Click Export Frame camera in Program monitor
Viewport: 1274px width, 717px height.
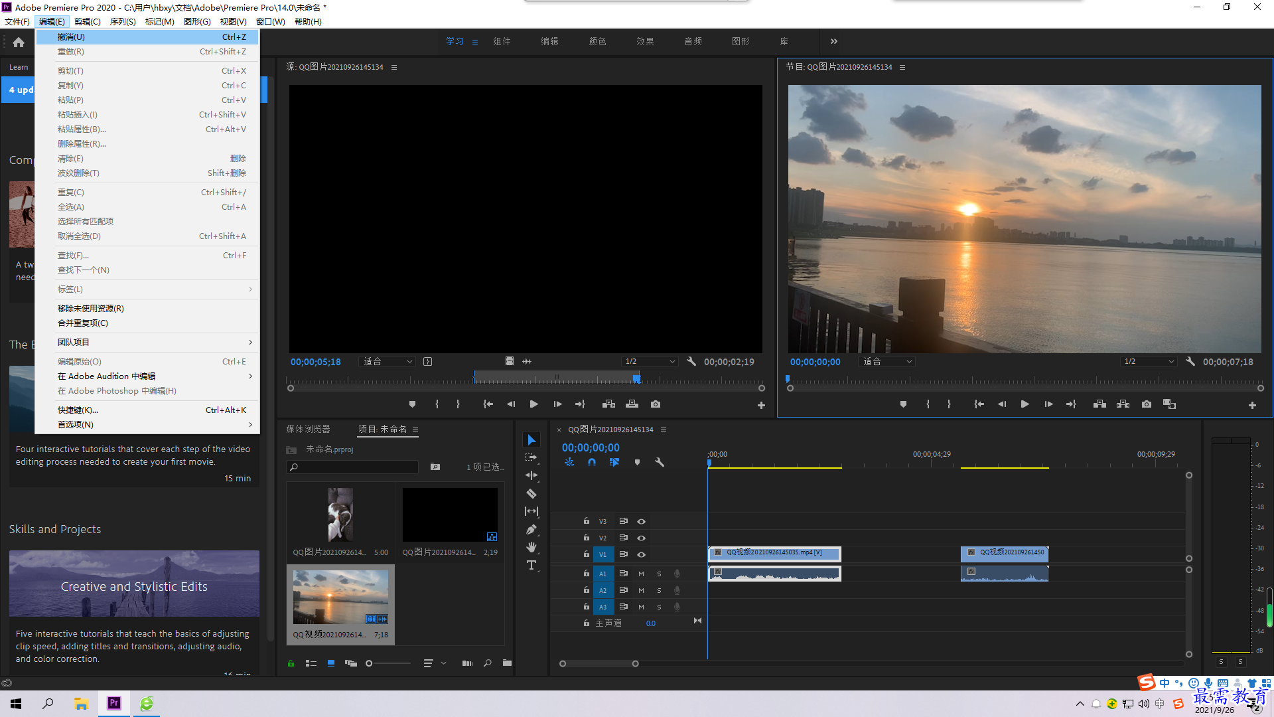(x=1147, y=404)
